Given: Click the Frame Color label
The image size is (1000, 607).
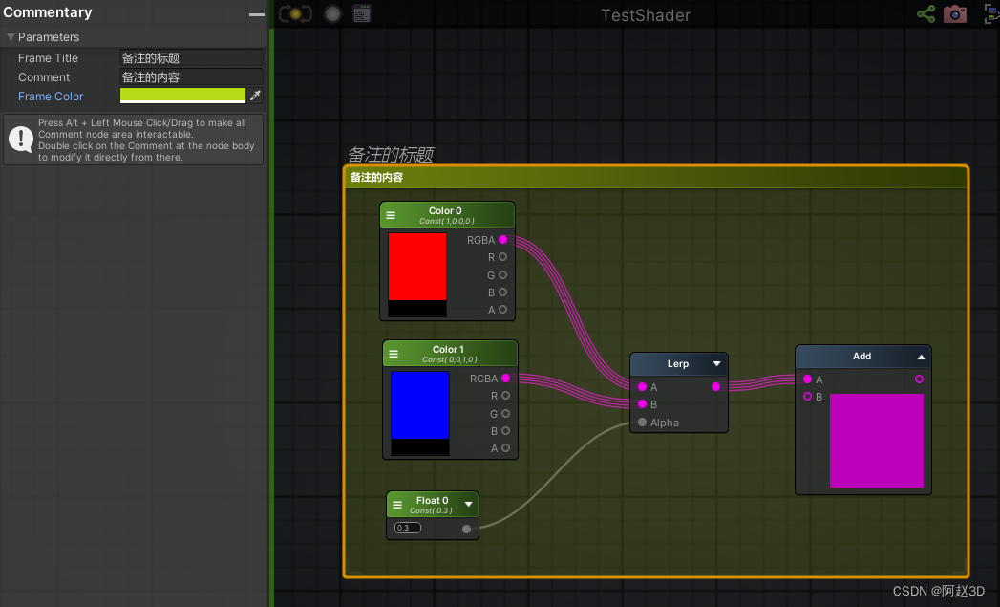Looking at the screenshot, I should click(x=51, y=97).
